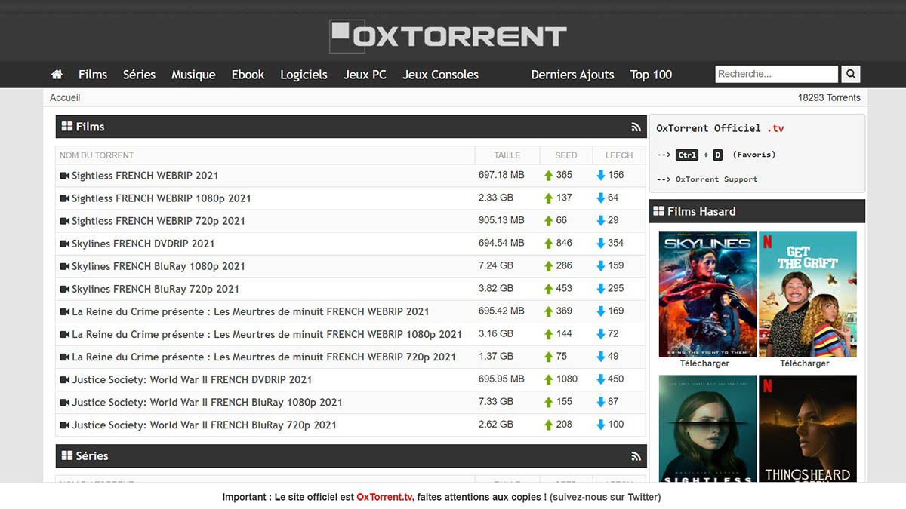Go to Musique category

coord(193,75)
